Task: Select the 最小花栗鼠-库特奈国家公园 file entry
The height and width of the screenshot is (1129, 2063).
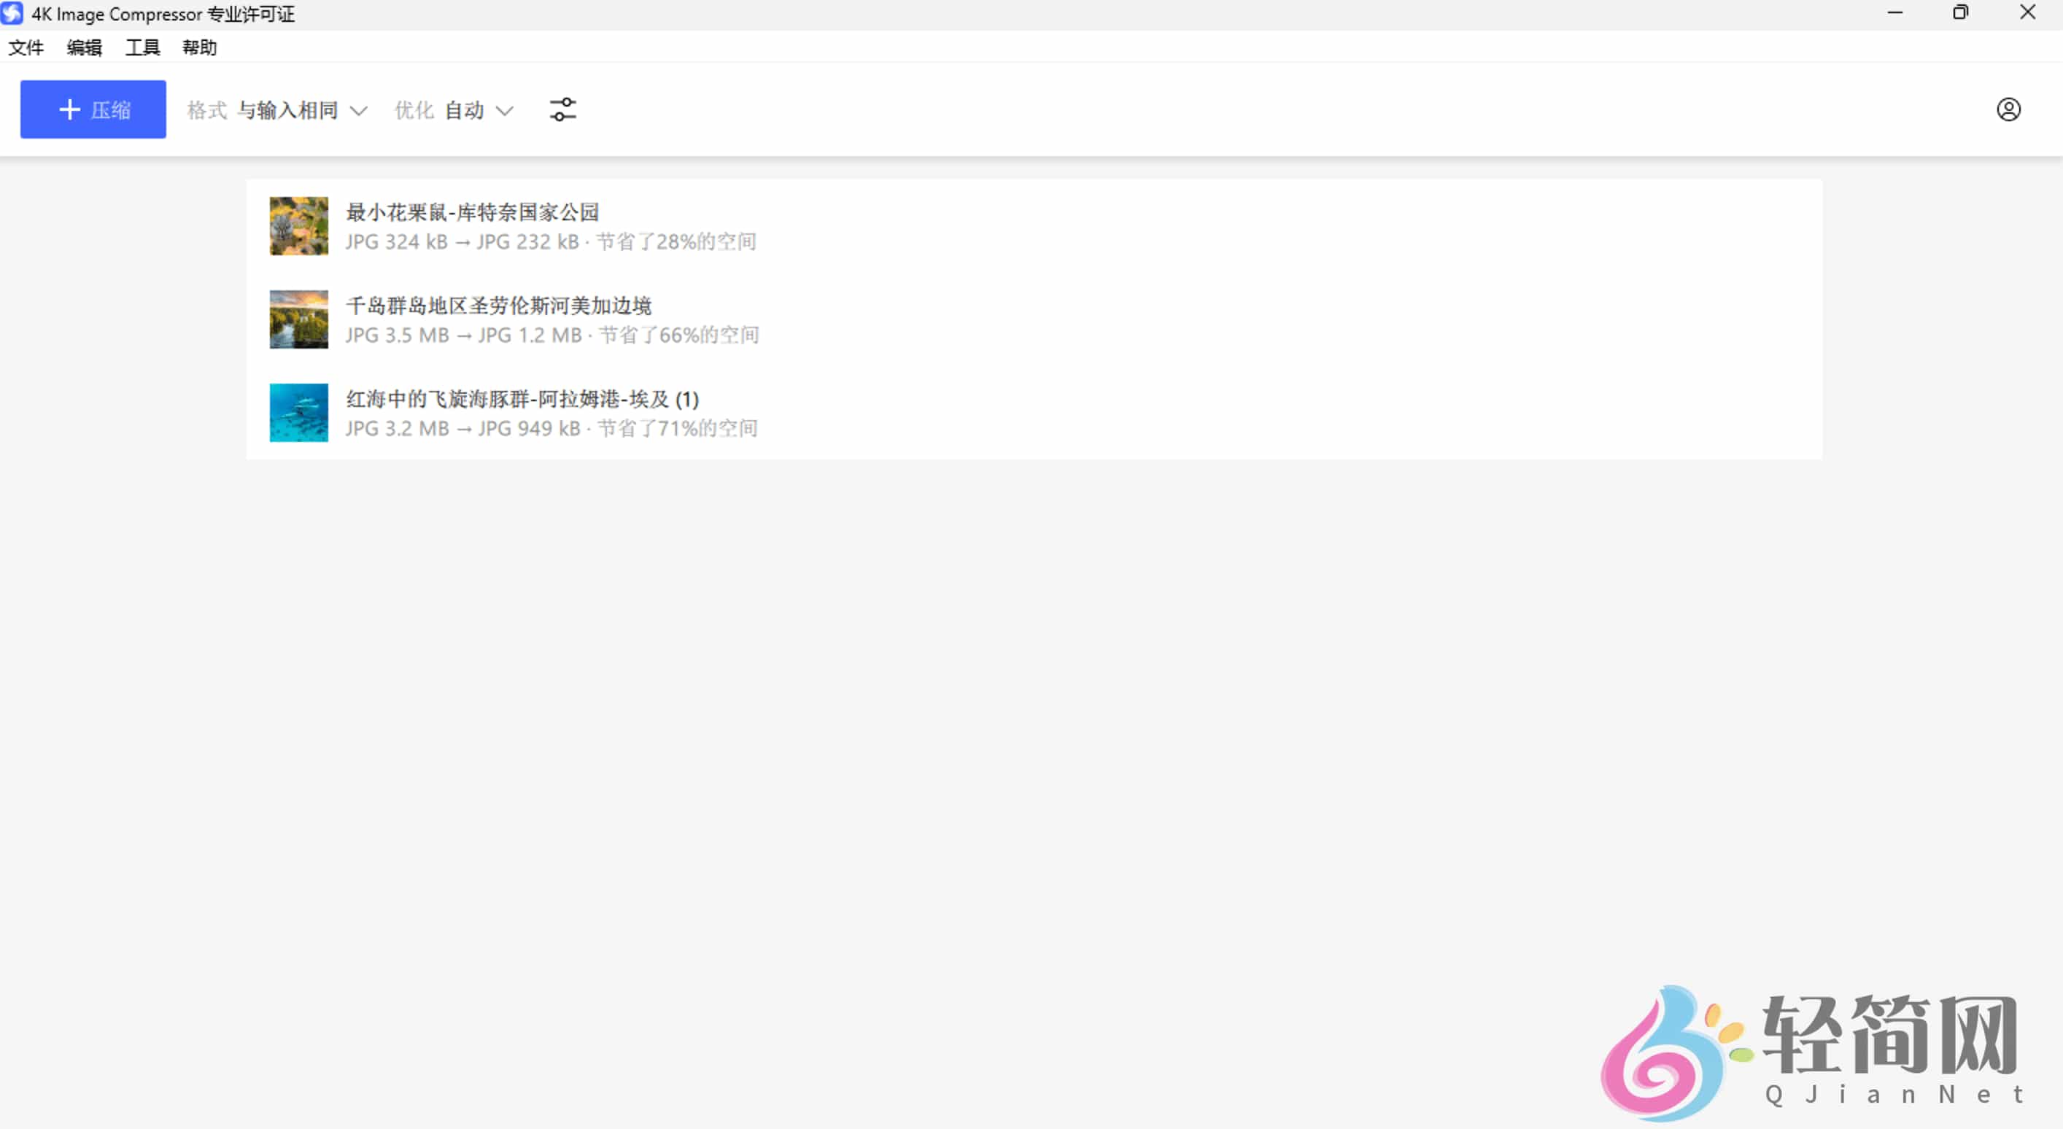Action: click(721, 227)
